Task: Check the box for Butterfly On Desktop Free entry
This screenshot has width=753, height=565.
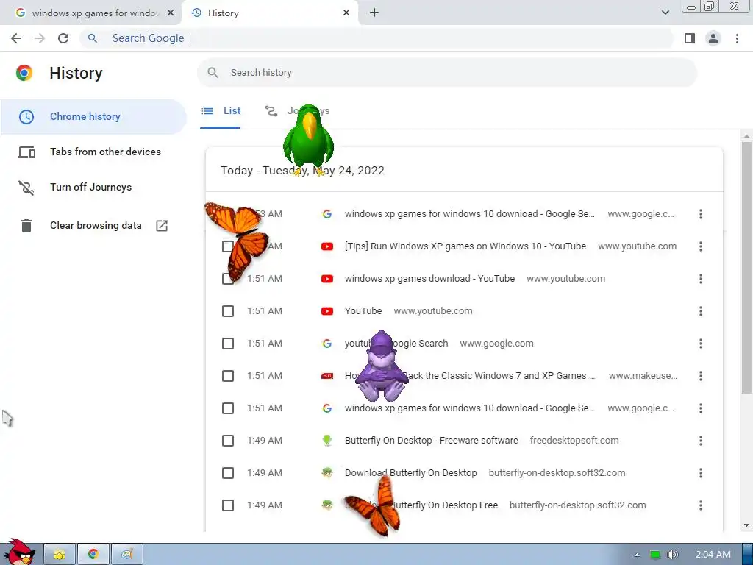Action: coord(228,505)
